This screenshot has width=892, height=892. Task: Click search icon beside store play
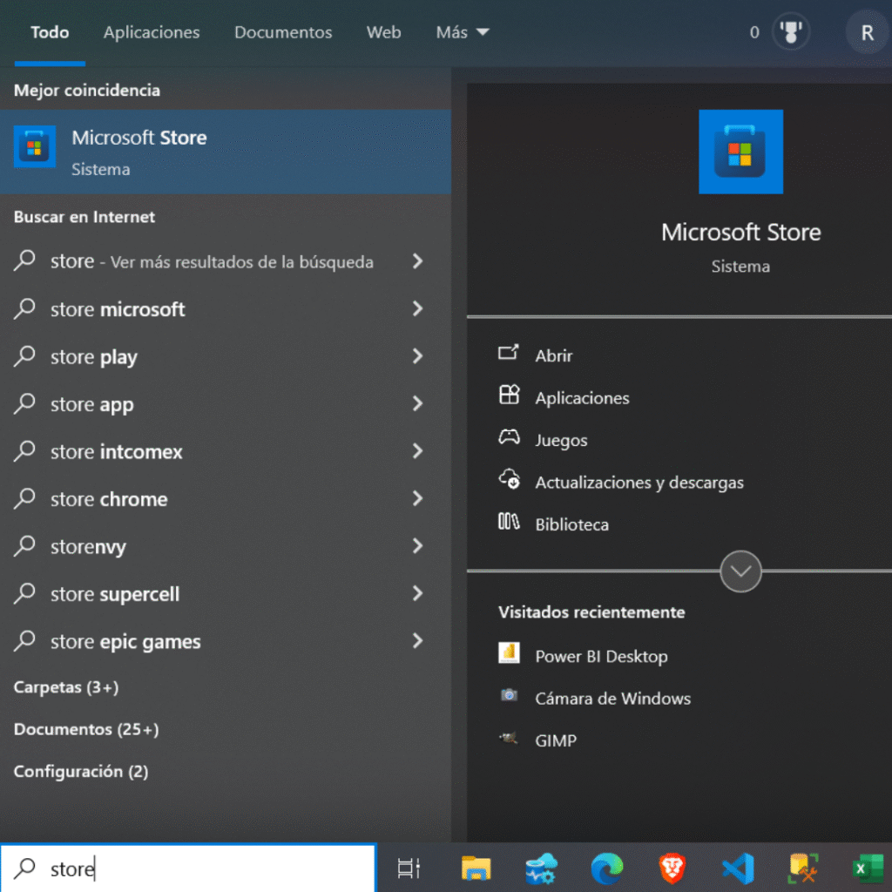coord(24,356)
